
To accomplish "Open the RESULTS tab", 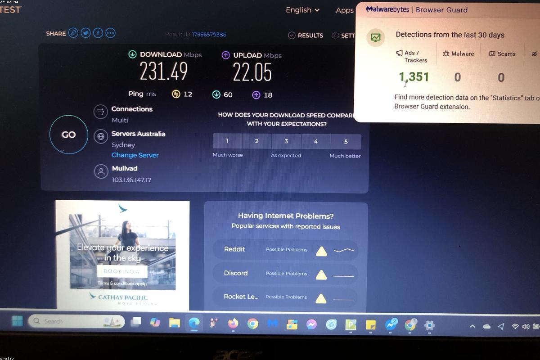I will tap(306, 35).
